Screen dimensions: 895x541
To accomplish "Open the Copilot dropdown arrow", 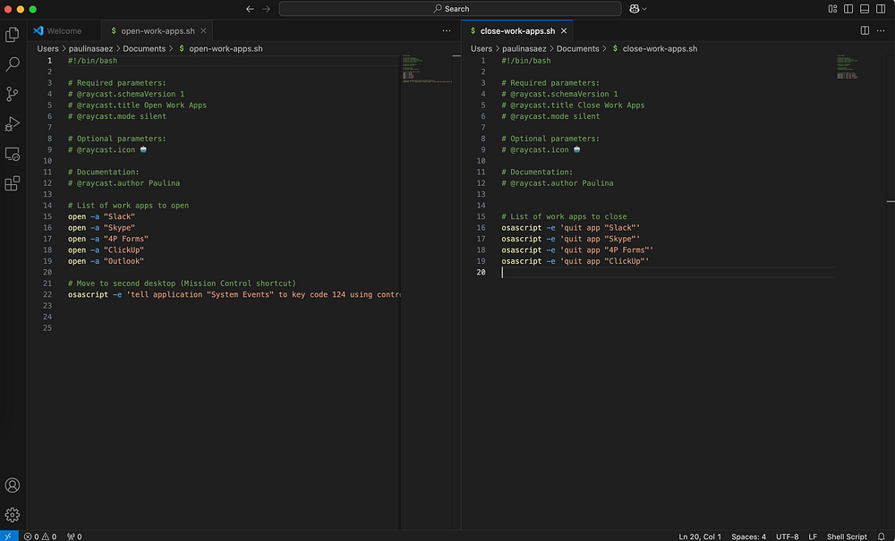I will (x=644, y=9).
